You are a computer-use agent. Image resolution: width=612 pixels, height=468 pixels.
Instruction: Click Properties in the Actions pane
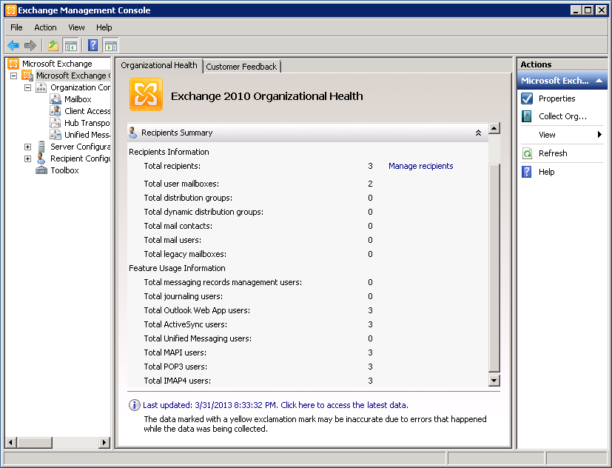tap(557, 98)
